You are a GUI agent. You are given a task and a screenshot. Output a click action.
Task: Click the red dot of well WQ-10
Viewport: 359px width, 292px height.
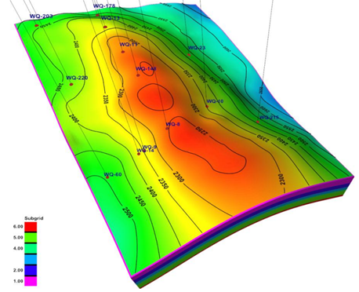(x=207, y=107)
